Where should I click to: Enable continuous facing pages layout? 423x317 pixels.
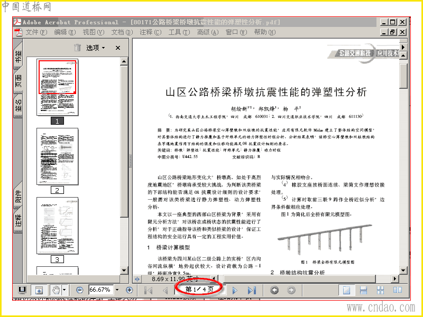pos(380,290)
